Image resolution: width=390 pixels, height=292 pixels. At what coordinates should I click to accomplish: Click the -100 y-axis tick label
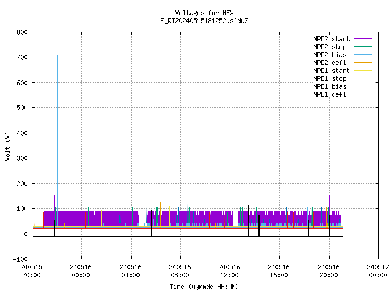(20, 259)
